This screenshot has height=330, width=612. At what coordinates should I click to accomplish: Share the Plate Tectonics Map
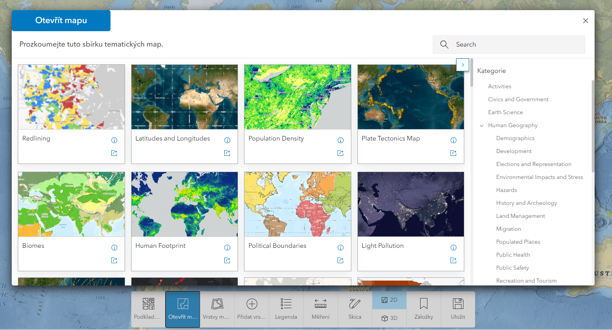pos(453,153)
